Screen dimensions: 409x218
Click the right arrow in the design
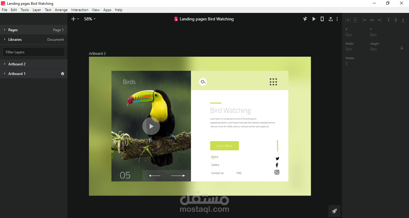pos(178,176)
